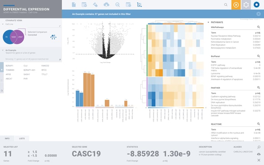Click the filter funnel icon on the left sidebar

click(x=2, y=69)
